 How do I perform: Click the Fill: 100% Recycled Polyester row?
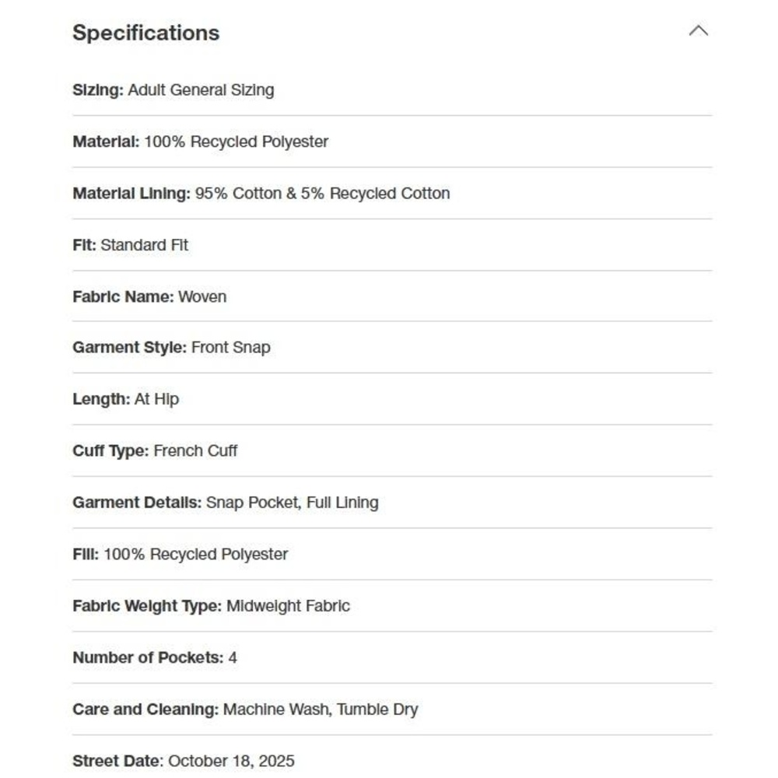pyautogui.click(x=392, y=554)
